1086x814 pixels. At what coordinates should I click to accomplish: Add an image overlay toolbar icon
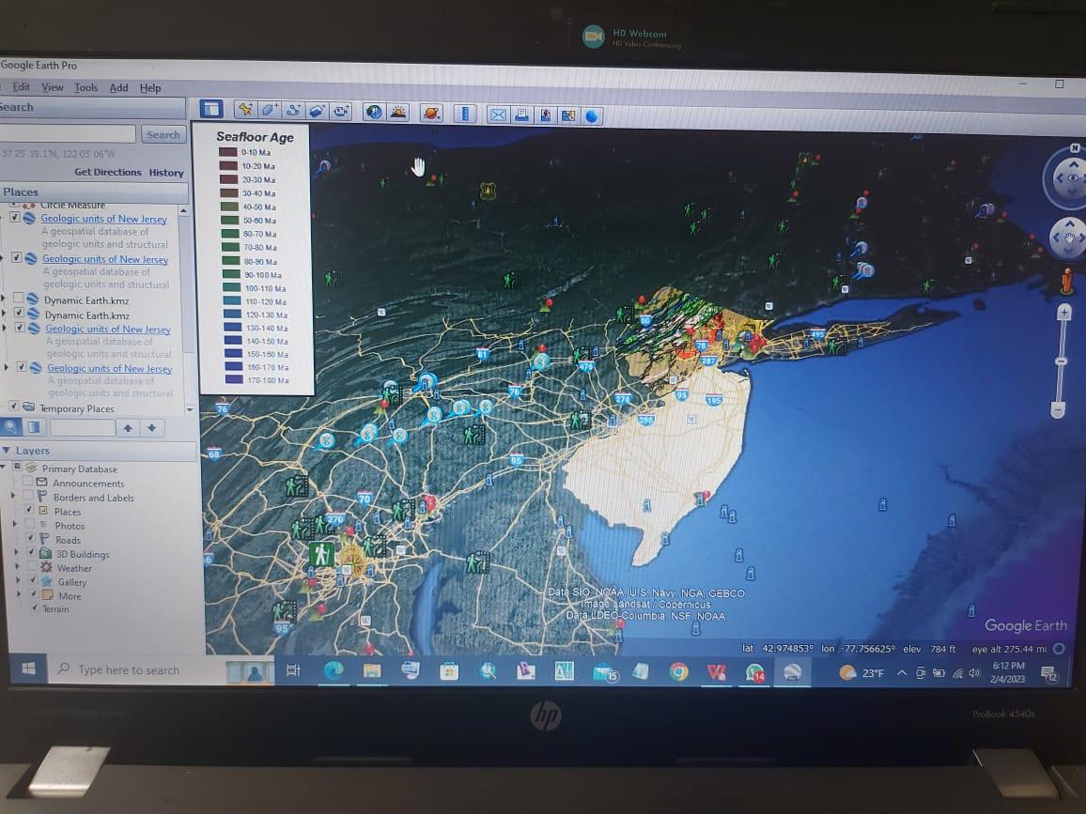click(317, 111)
